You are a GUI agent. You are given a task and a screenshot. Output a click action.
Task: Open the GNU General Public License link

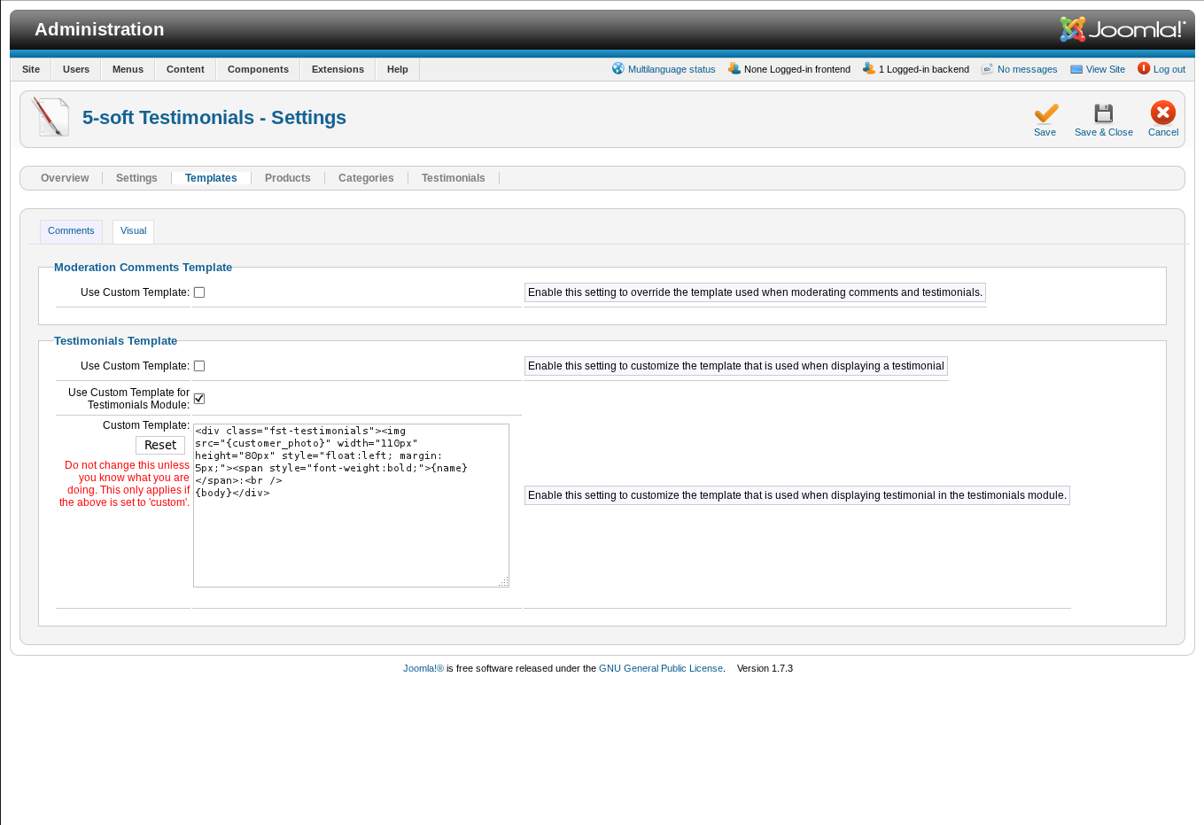click(x=661, y=668)
